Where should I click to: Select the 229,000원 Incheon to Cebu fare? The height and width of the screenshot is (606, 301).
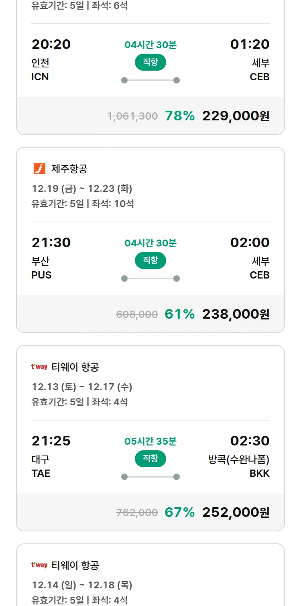point(236,116)
